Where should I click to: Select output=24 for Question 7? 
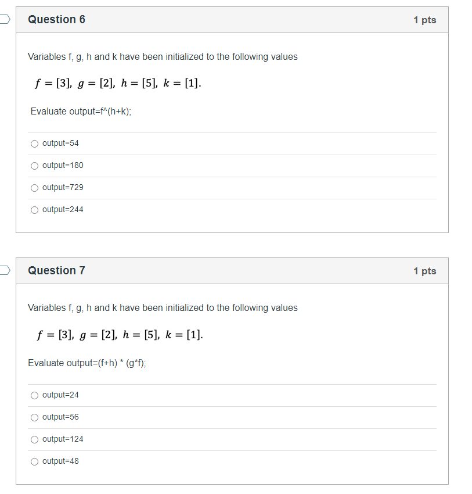tap(35, 395)
